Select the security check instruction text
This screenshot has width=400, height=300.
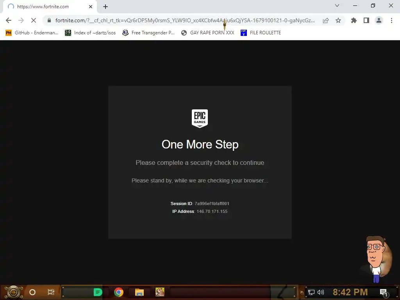[200, 163]
